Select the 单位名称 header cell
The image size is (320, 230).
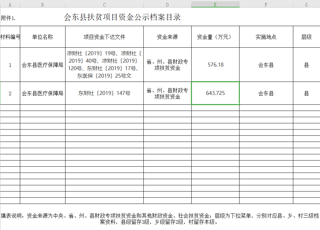click(43, 37)
